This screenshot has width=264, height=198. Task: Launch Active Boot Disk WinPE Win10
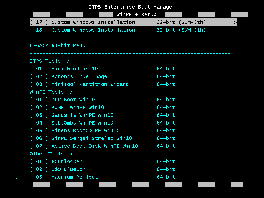pyautogui.click(x=103, y=146)
